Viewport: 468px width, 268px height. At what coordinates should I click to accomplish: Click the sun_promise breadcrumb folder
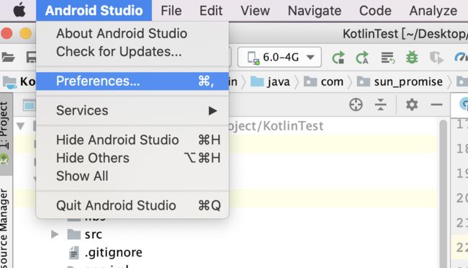tap(408, 82)
